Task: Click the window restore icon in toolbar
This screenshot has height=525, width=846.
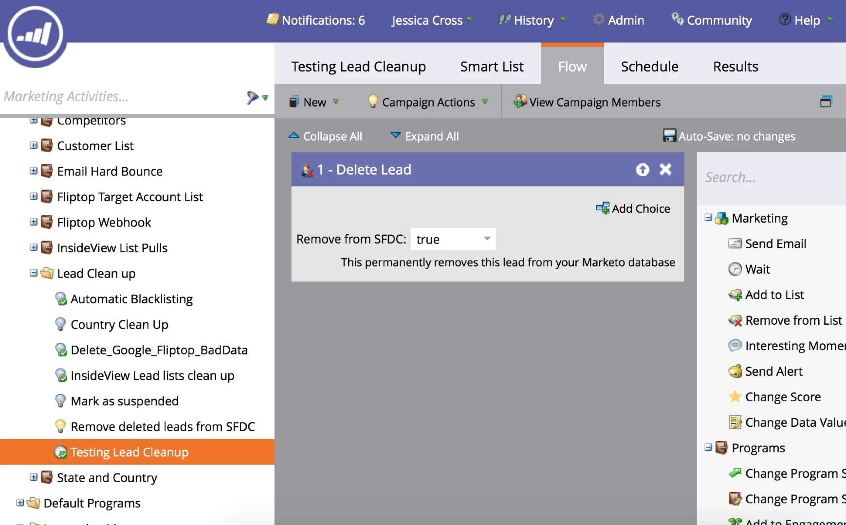Action: (x=826, y=102)
